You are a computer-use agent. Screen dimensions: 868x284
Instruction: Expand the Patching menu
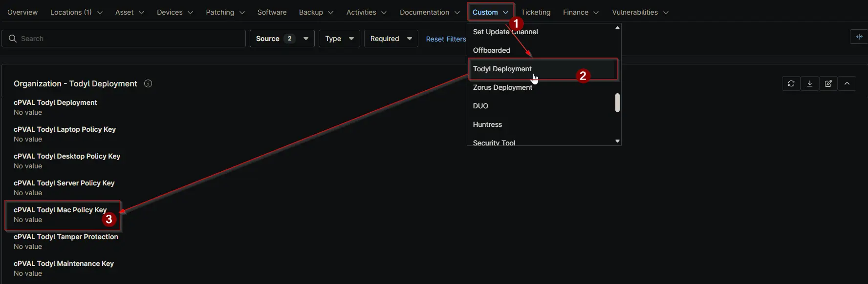[225, 12]
